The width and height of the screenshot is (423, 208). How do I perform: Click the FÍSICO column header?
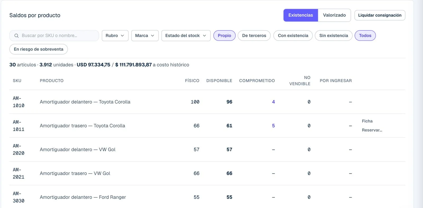pyautogui.click(x=192, y=81)
